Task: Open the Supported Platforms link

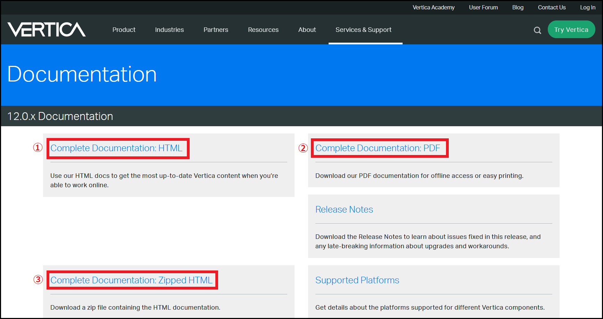Action: point(357,280)
